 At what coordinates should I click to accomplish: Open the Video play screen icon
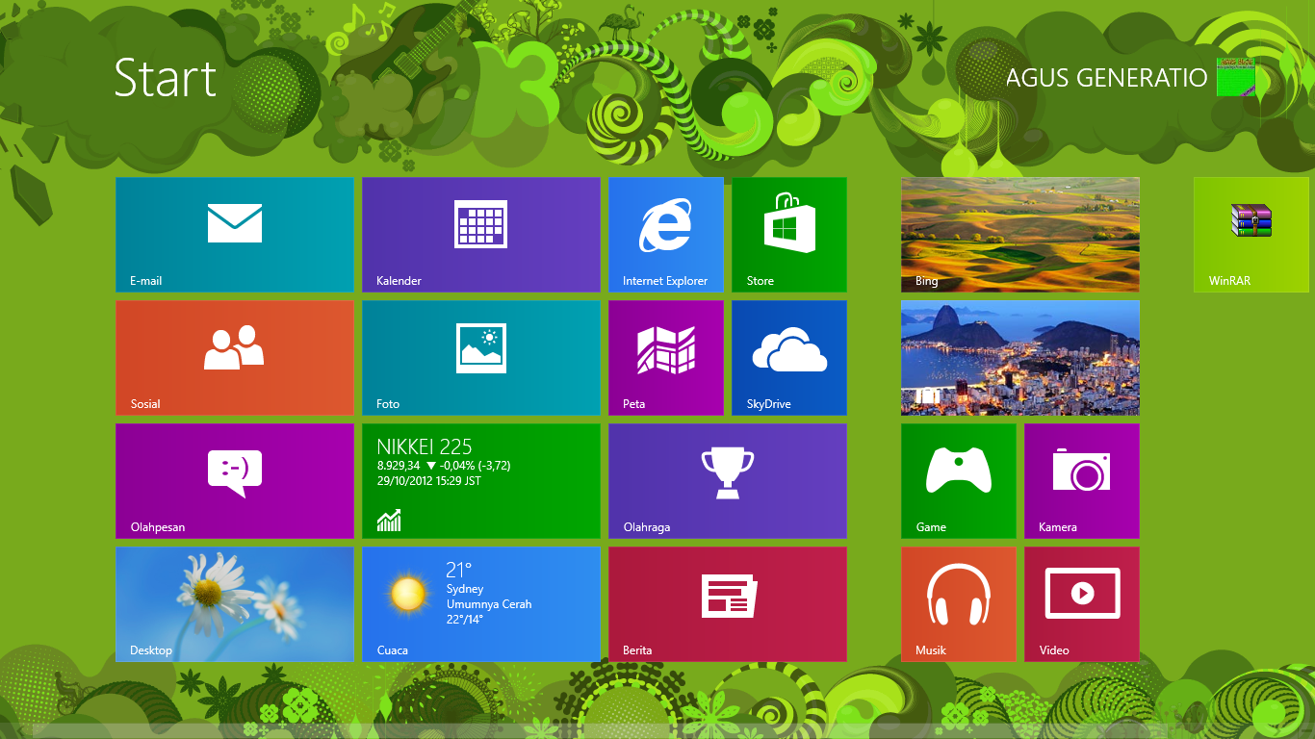(1082, 594)
